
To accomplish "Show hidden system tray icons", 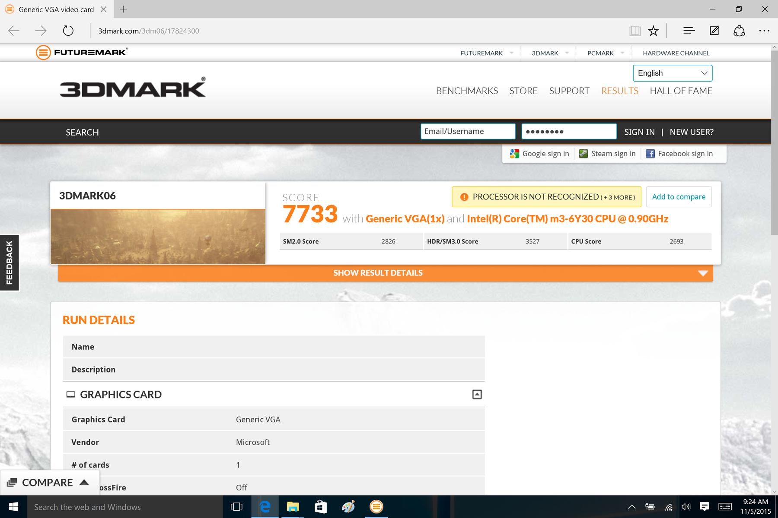I will pyautogui.click(x=632, y=507).
